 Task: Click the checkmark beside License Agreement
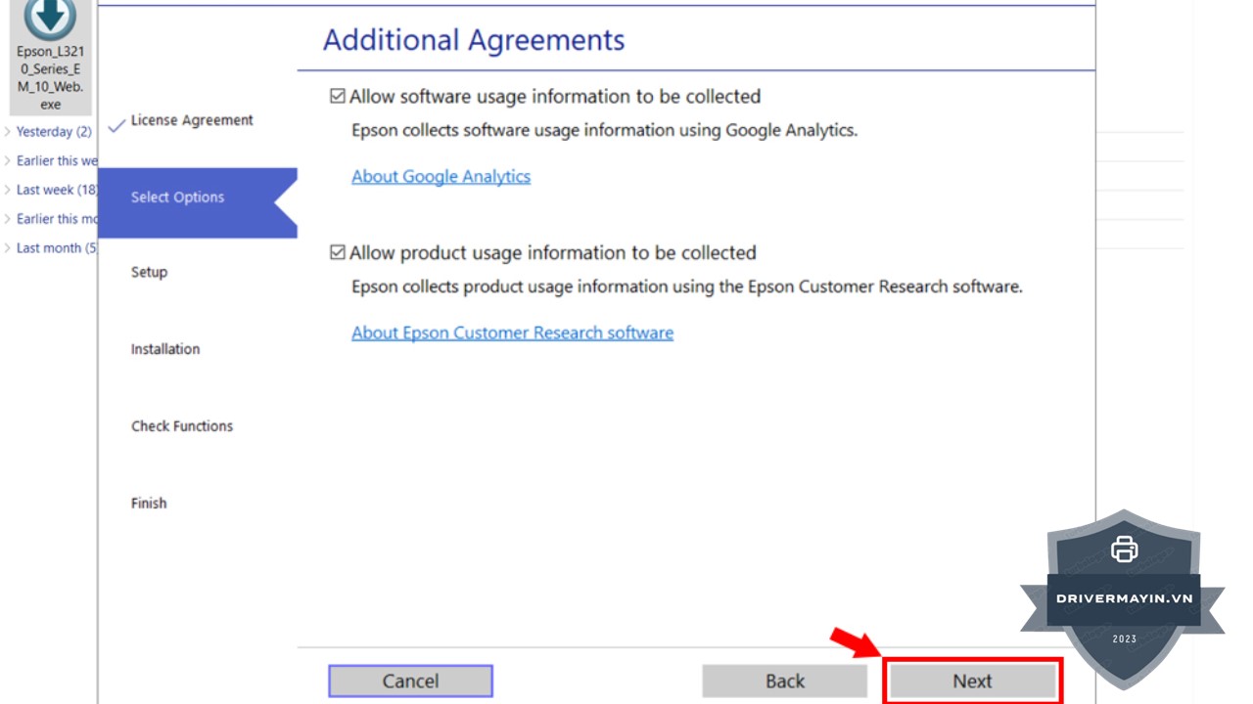click(x=116, y=124)
